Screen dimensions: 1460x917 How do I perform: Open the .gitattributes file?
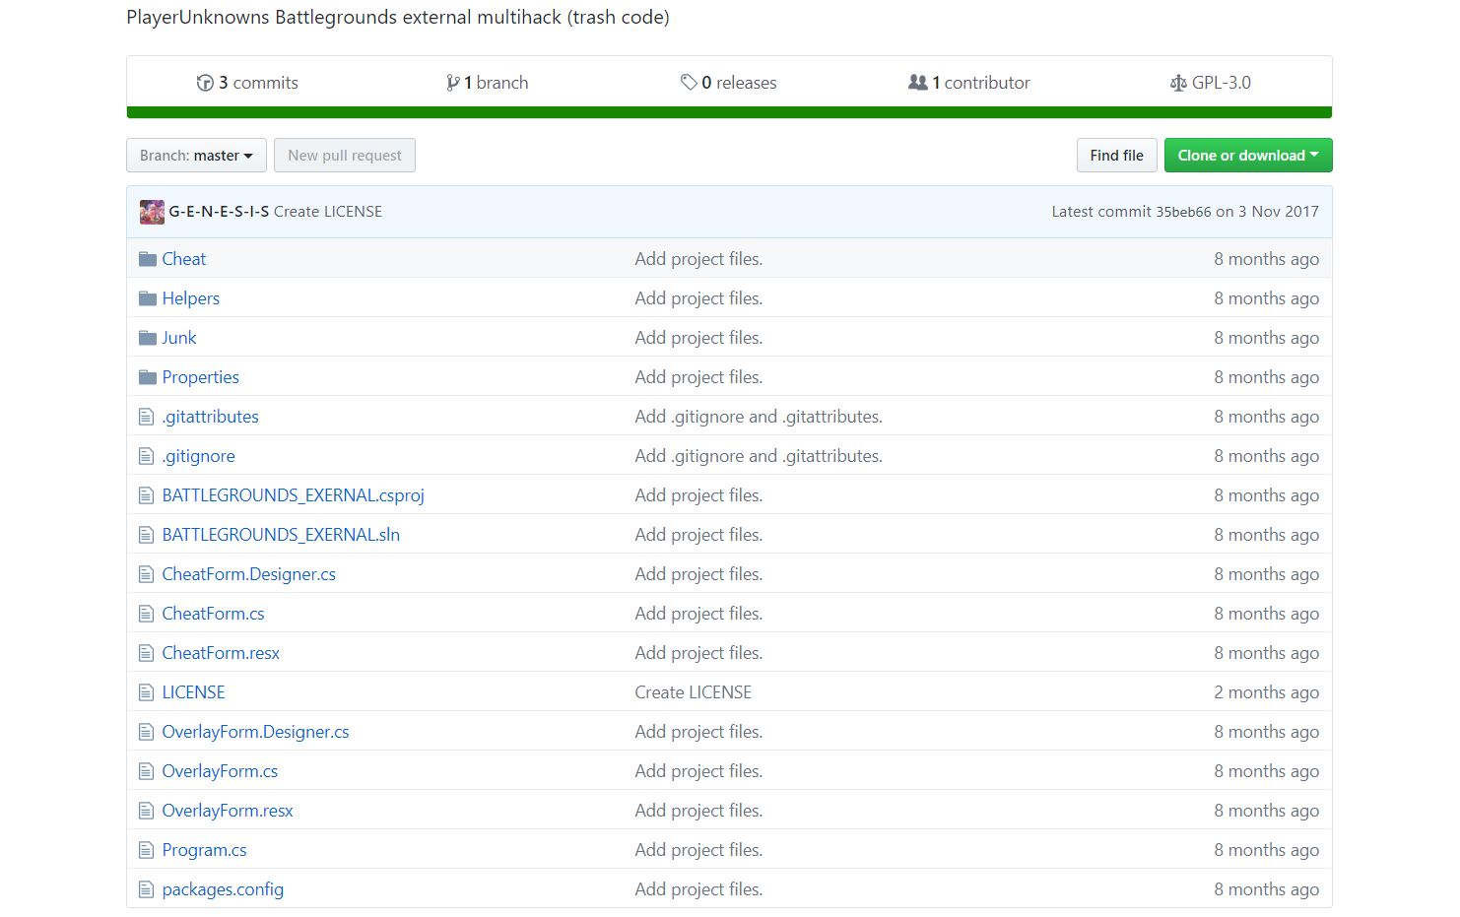point(211,417)
